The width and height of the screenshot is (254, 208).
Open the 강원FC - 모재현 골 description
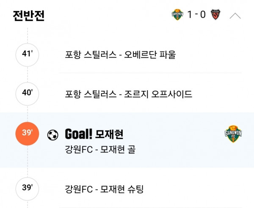point(100,149)
